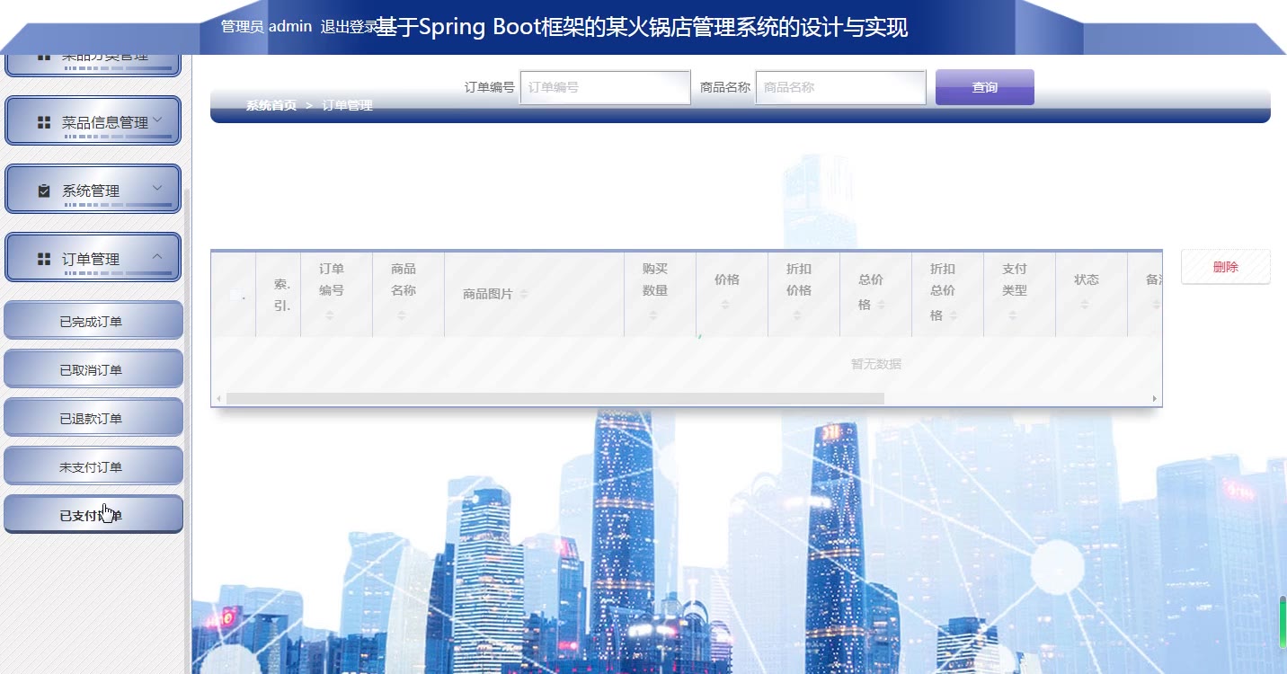Open the 已取消订单 submenu item
Image resolution: width=1287 pixels, height=674 pixels.
click(93, 369)
